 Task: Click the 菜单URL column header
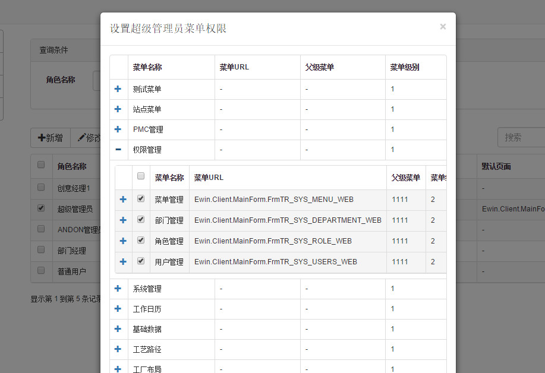pos(234,67)
